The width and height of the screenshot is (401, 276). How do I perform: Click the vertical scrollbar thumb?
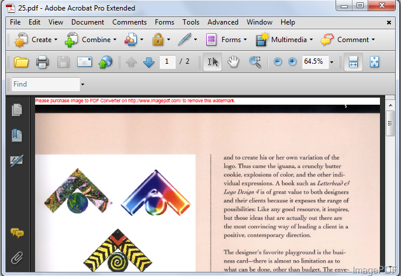pos(390,123)
